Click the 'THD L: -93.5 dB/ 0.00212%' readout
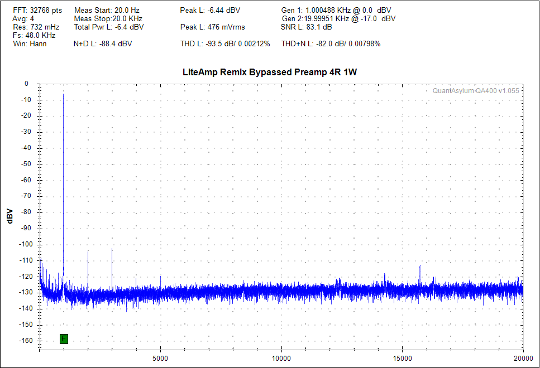Screen dimensions: 540x368 [225, 43]
